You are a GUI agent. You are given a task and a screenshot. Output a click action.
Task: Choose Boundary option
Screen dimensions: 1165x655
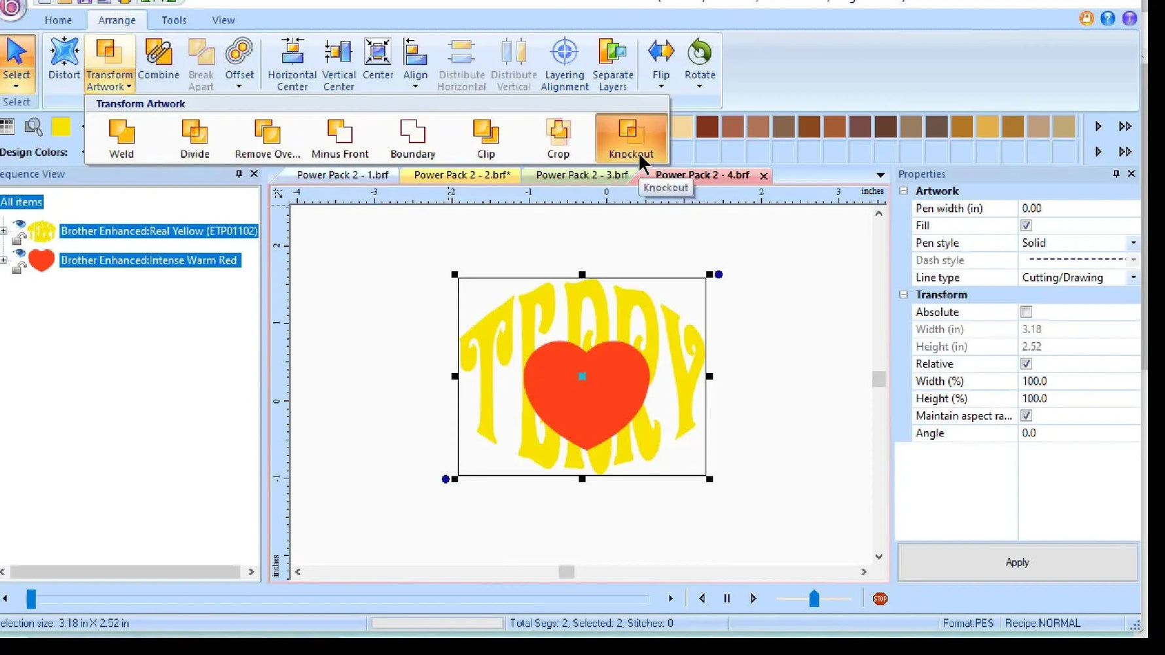pos(412,139)
